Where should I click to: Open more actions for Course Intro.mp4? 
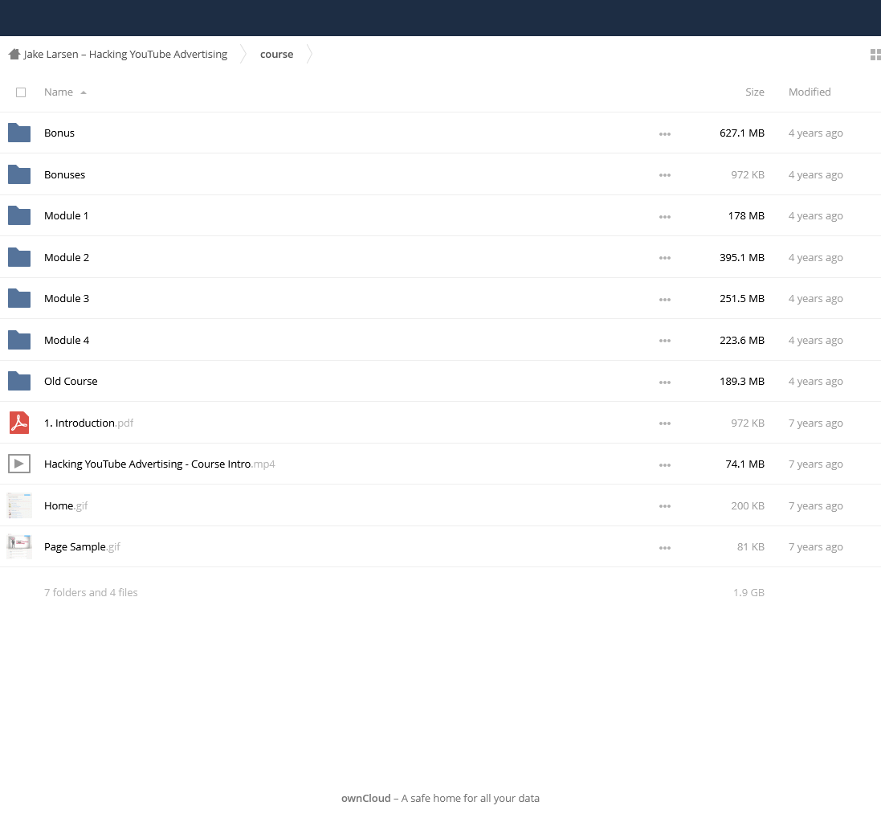pos(665,465)
